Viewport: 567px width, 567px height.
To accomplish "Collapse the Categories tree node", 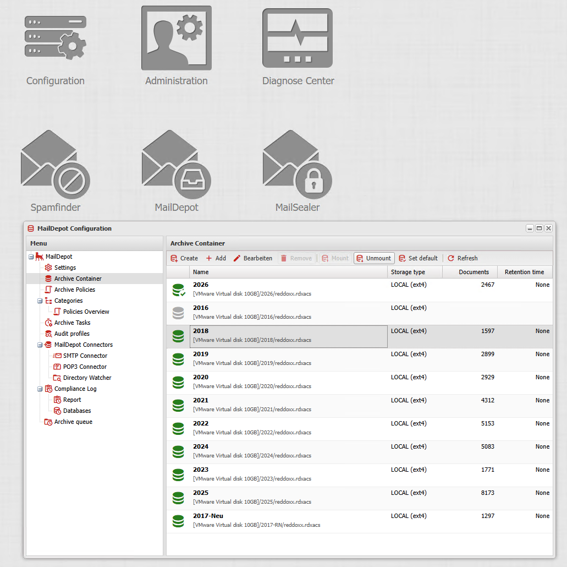I will [40, 301].
